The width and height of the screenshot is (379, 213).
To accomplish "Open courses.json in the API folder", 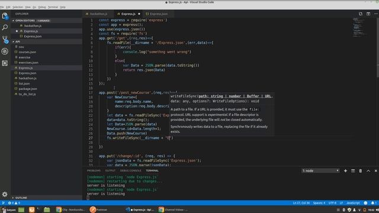I will pos(27,52).
